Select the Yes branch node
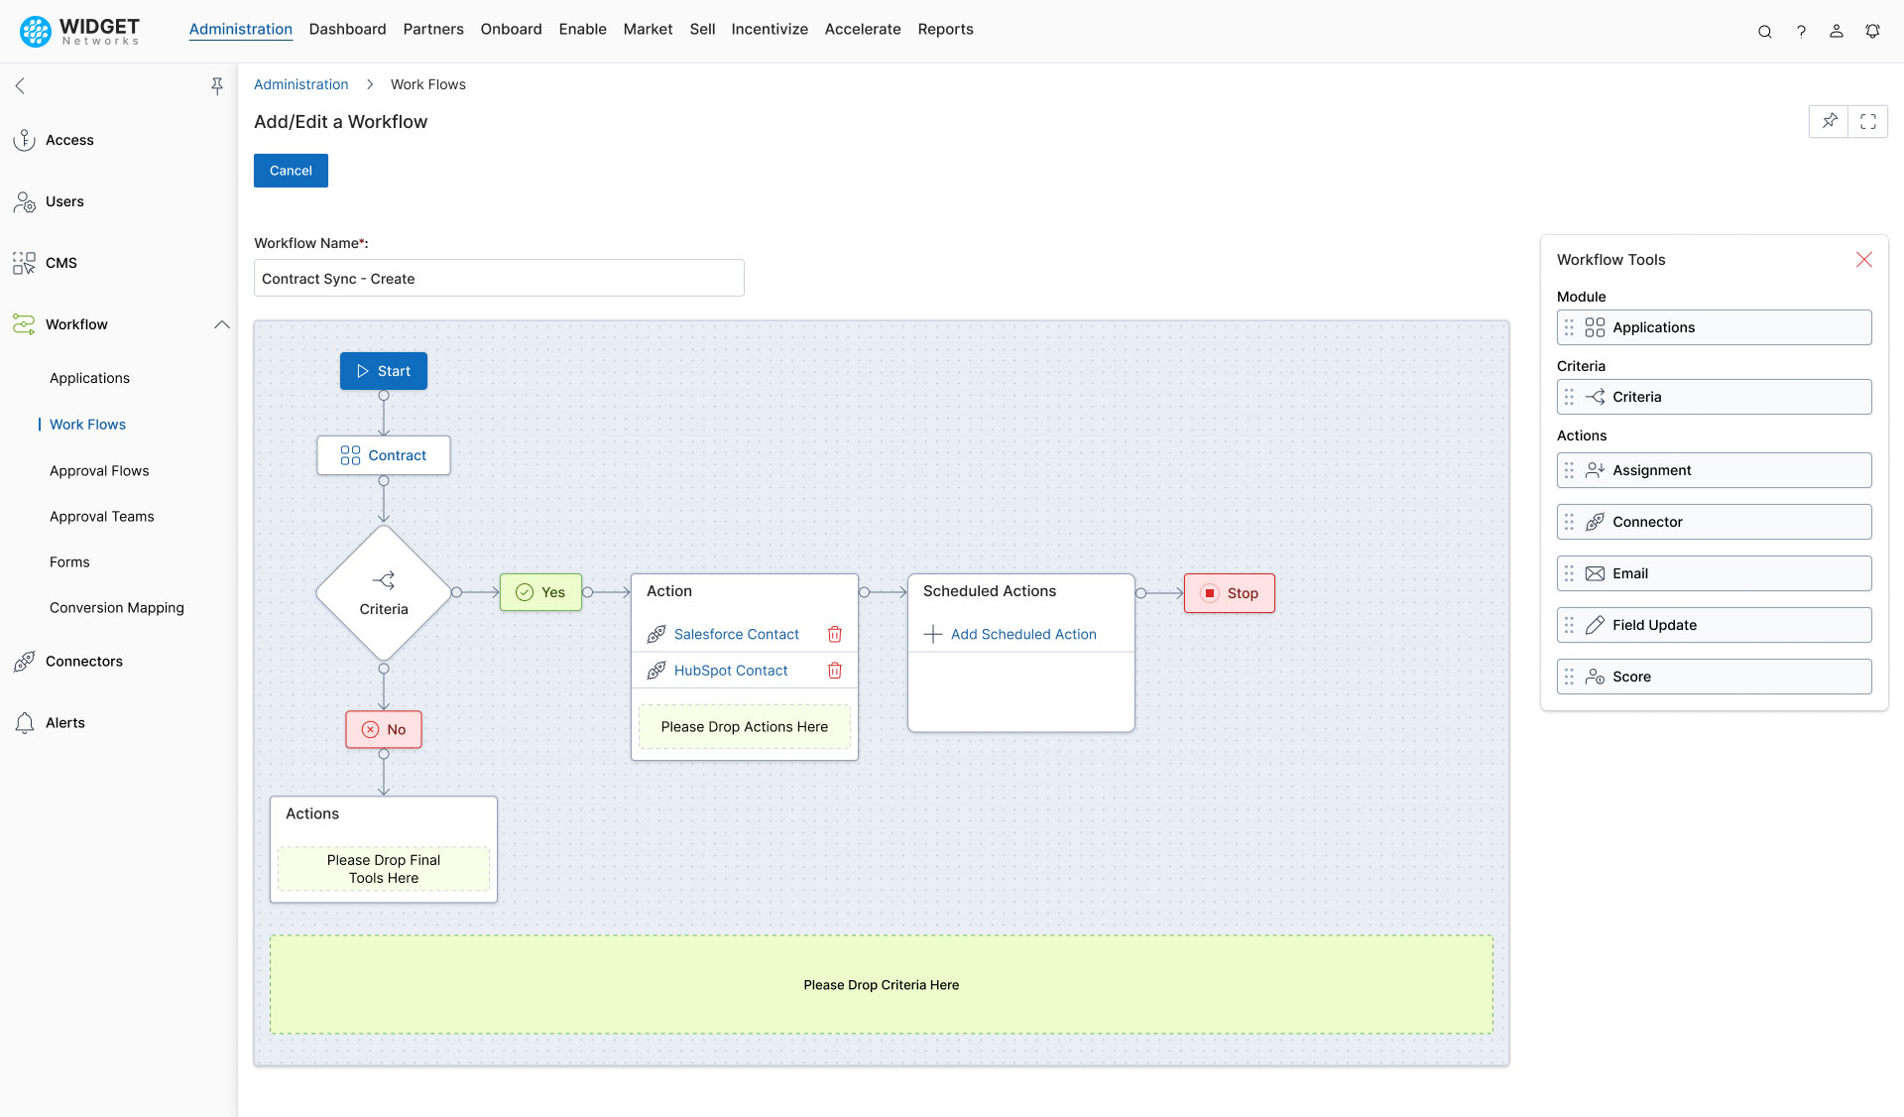This screenshot has width=1904, height=1117. coord(540,592)
